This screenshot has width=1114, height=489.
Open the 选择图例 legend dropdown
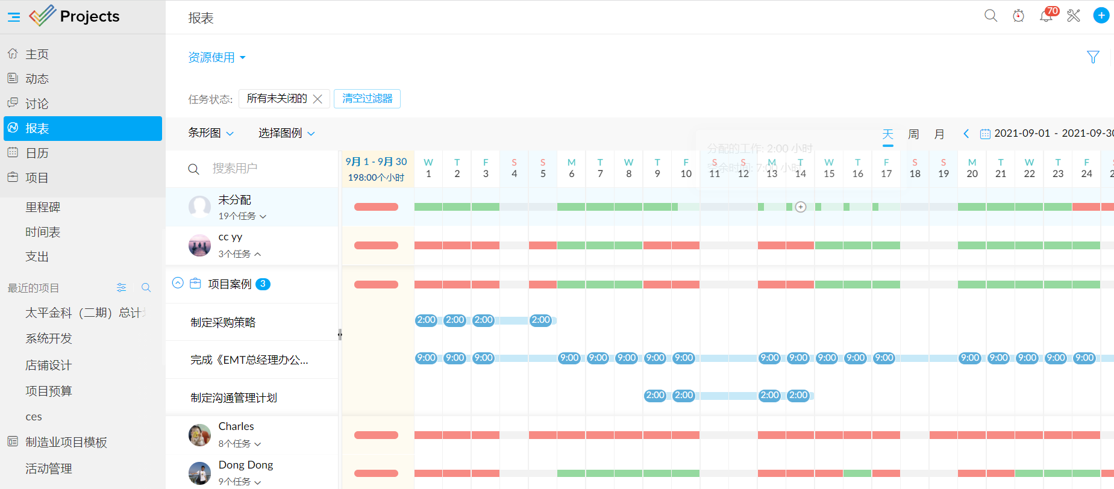pos(287,133)
